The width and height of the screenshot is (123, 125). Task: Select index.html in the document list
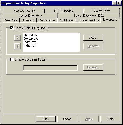[x=30, y=45]
